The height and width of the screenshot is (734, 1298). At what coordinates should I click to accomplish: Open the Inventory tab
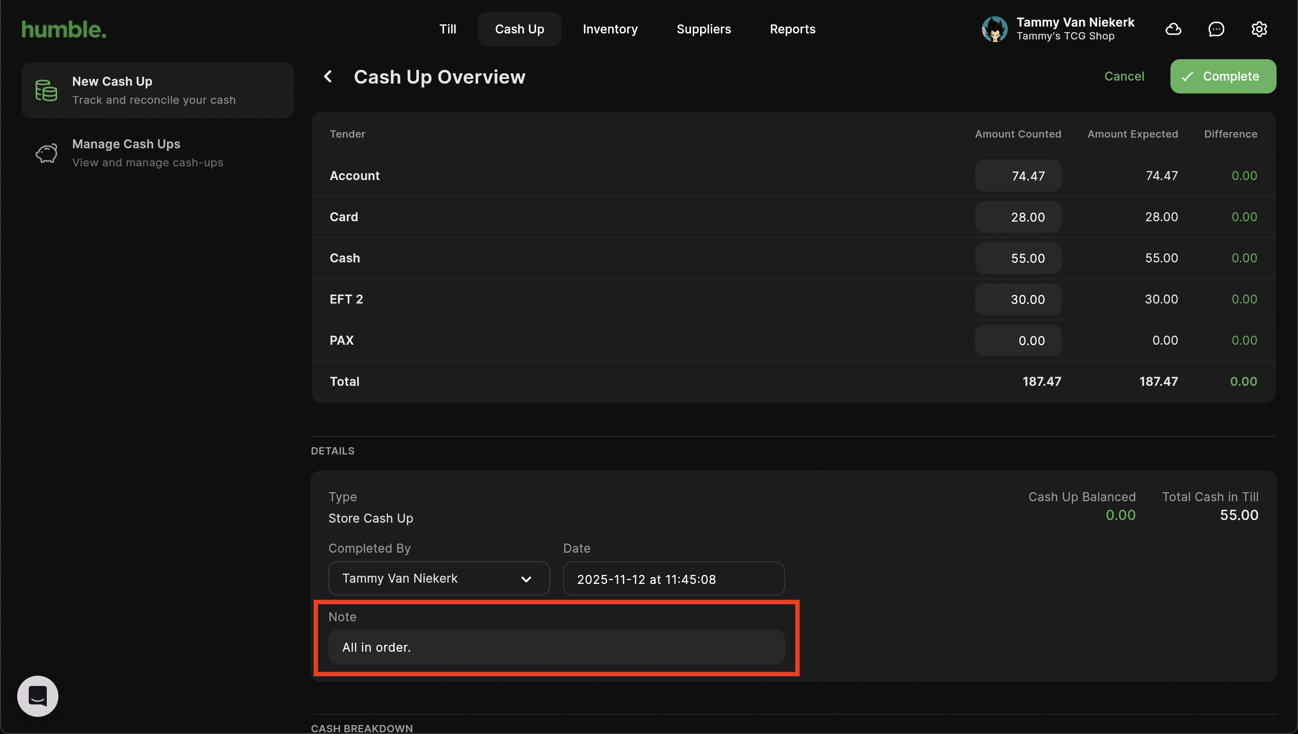610,29
